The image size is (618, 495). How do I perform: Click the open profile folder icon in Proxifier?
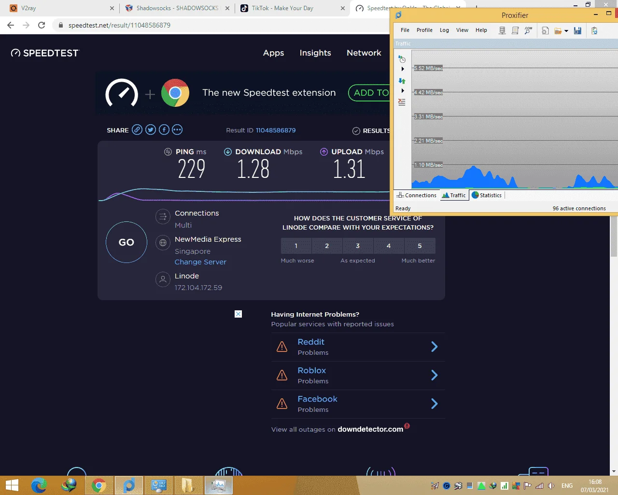tap(558, 30)
